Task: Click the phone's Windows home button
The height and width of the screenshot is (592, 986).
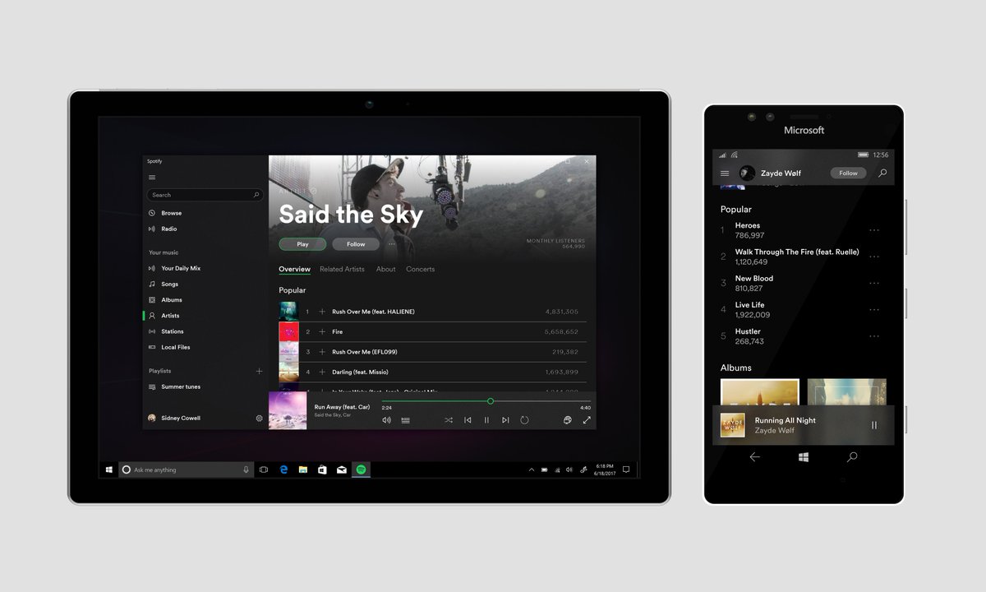Action: point(803,457)
